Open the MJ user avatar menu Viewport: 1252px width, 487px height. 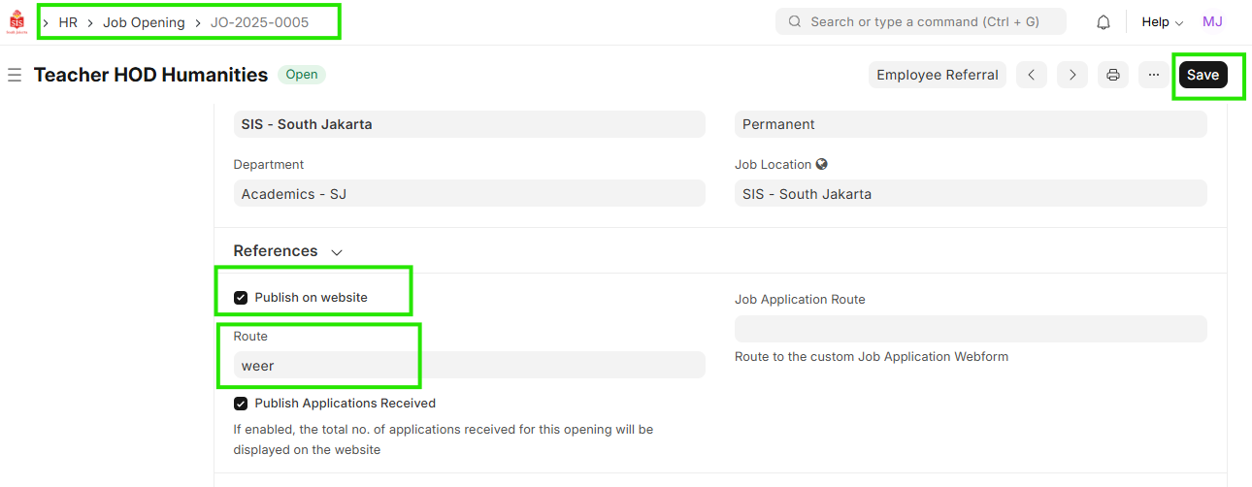pos(1212,22)
